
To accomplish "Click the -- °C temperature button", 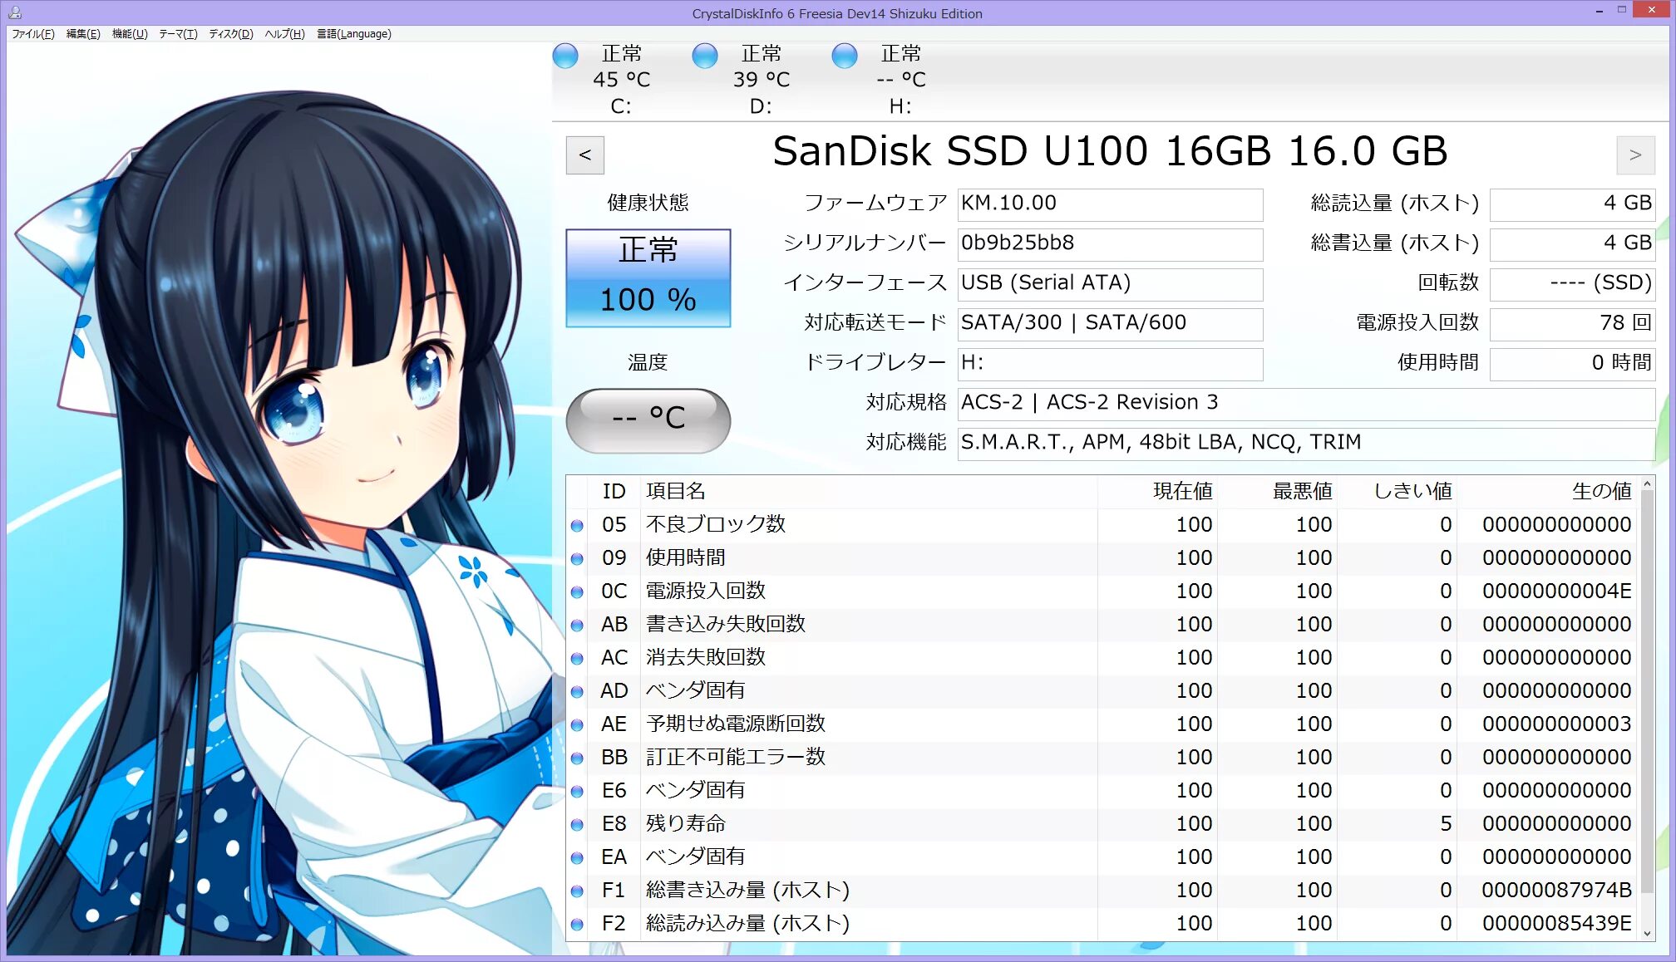I will (648, 420).
